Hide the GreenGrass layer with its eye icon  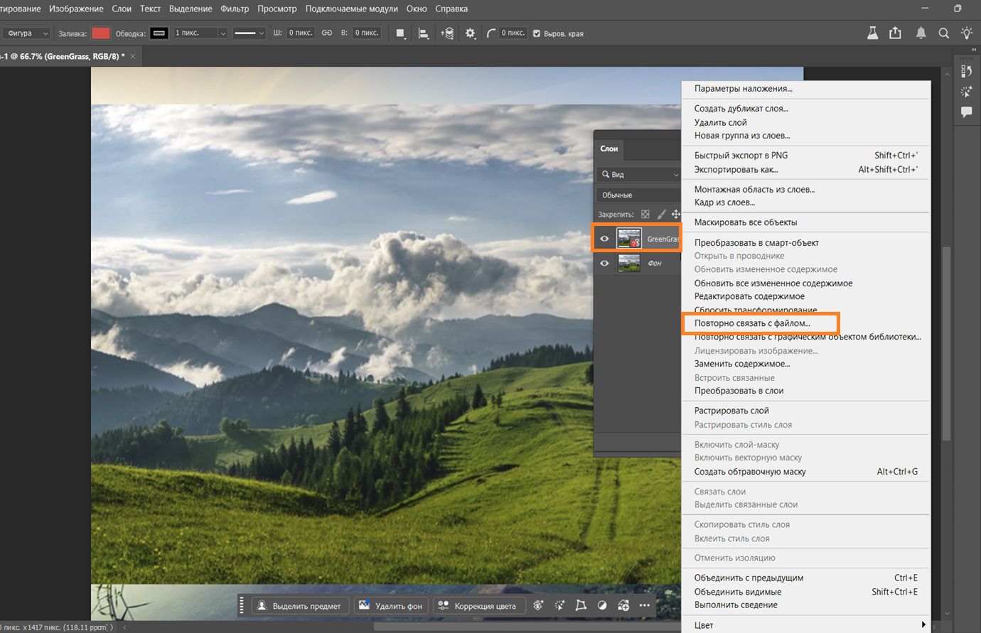[x=604, y=239]
